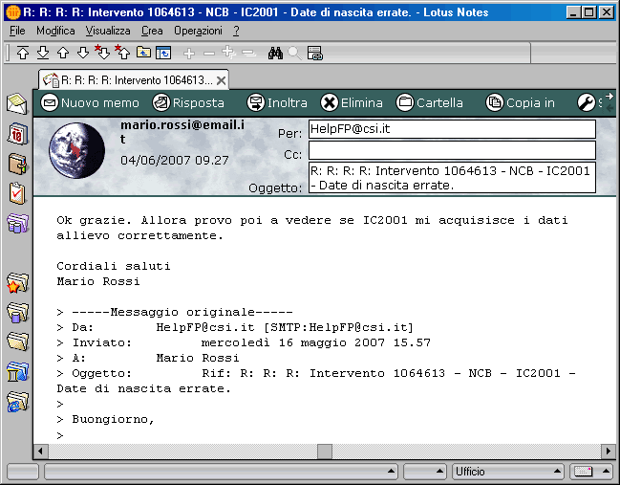Click the Oggetto subject field
620x485 pixels.
(x=452, y=177)
